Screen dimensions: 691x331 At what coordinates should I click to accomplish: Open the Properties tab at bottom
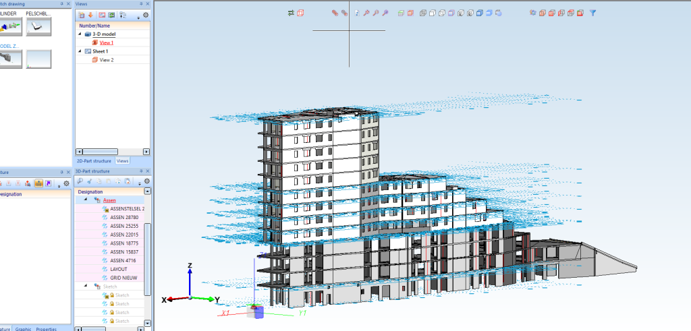46,328
